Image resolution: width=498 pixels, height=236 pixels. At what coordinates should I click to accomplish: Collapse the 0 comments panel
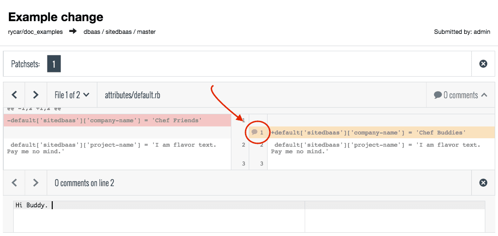pyautogui.click(x=484, y=95)
